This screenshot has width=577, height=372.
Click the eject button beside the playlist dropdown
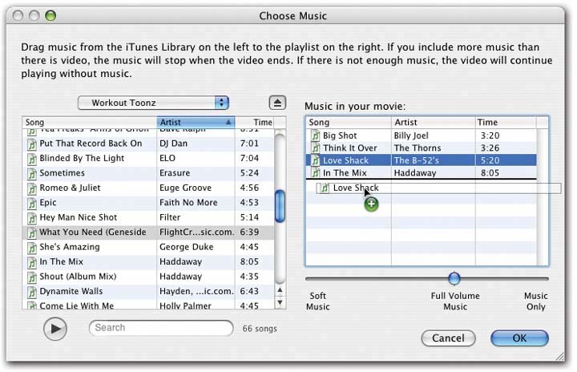pos(277,103)
